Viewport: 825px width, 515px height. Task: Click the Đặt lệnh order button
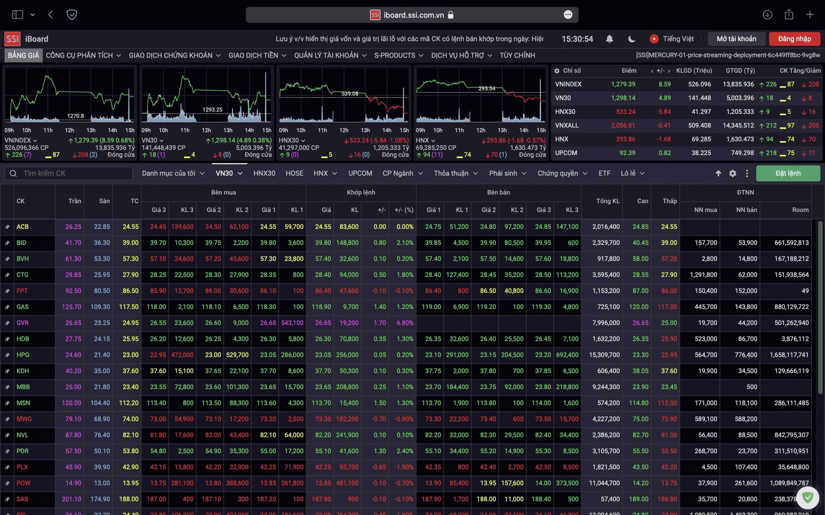788,173
